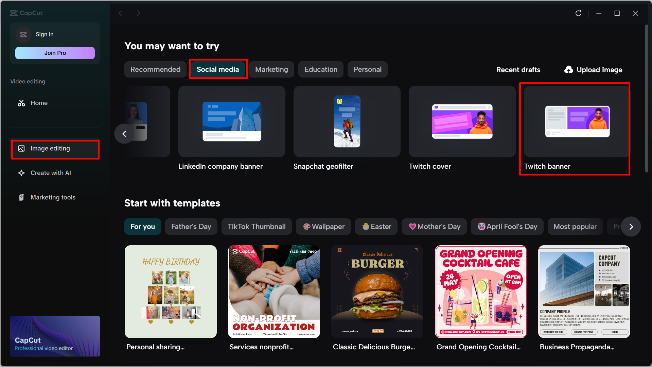
Task: Open Create with AI
Action: tap(50, 173)
